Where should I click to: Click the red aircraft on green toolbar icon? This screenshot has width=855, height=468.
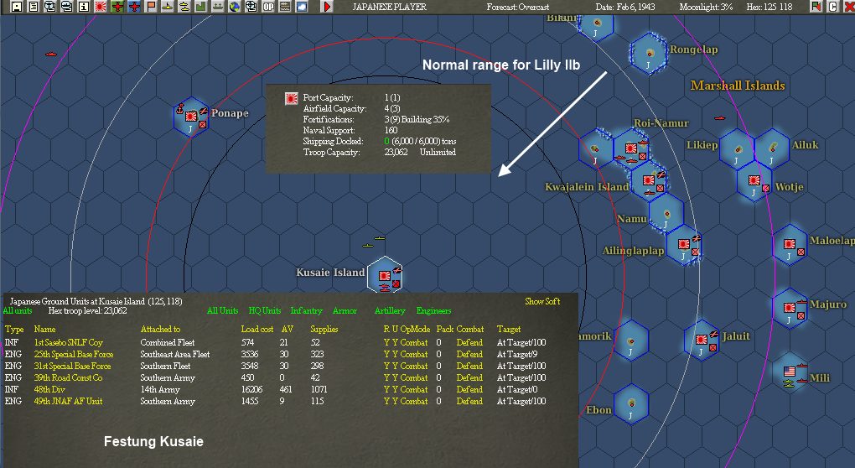click(117, 7)
